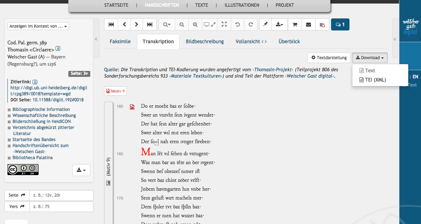
Task: Go to the previous page
Action: click(124, 24)
